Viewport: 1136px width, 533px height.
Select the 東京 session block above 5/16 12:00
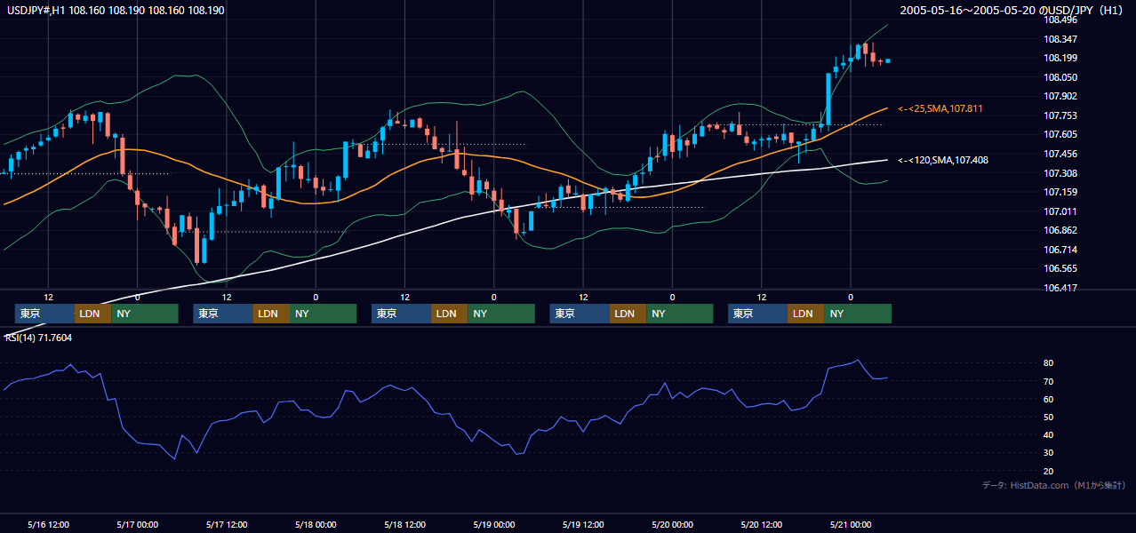click(x=44, y=314)
